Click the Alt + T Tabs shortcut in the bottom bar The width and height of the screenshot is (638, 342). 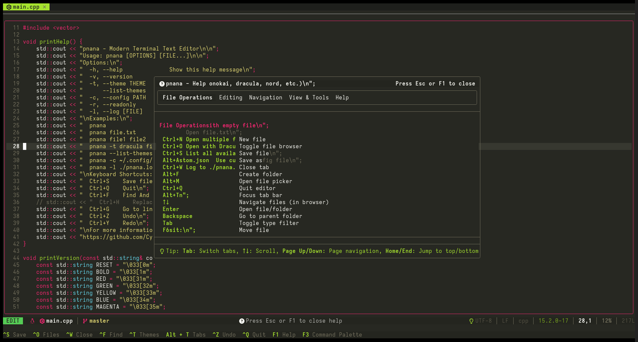186,335
